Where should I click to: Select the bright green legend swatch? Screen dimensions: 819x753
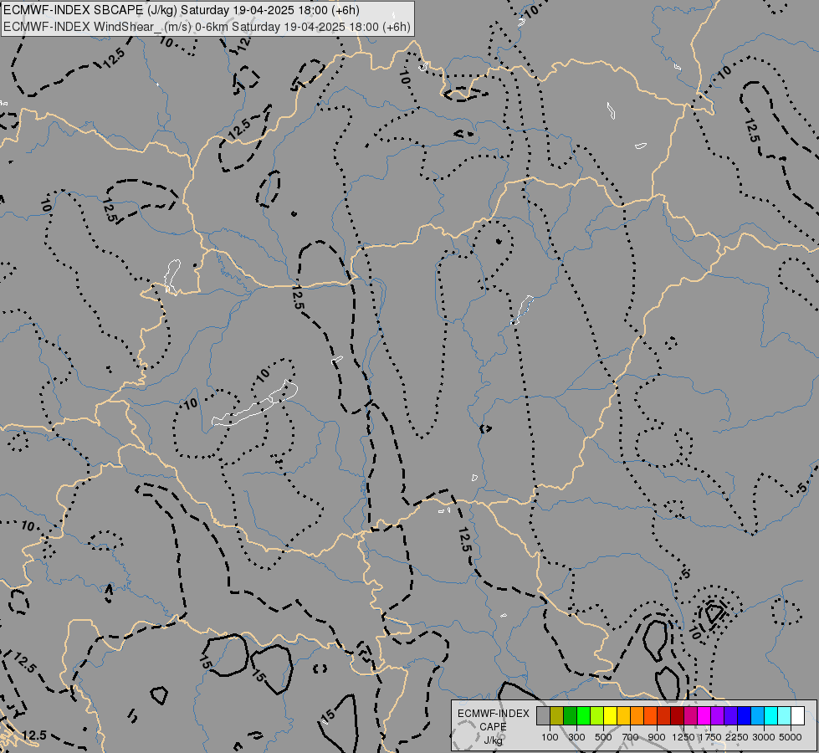pyautogui.click(x=583, y=716)
